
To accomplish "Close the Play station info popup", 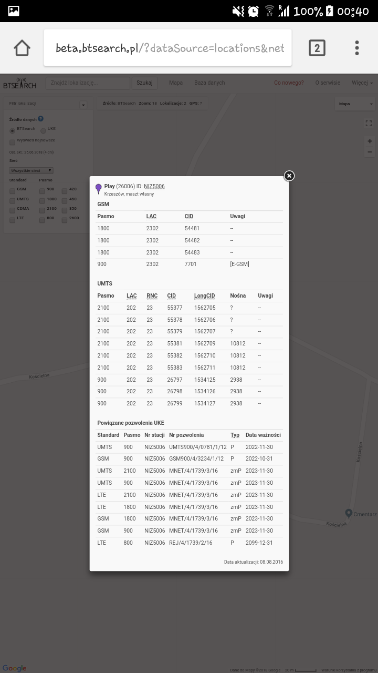I will tap(289, 176).
